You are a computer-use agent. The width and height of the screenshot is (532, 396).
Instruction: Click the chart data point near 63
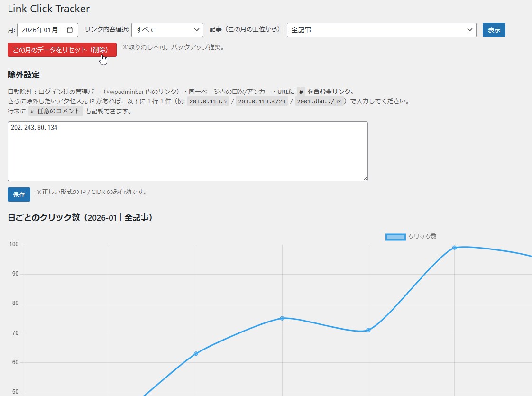[x=196, y=354]
